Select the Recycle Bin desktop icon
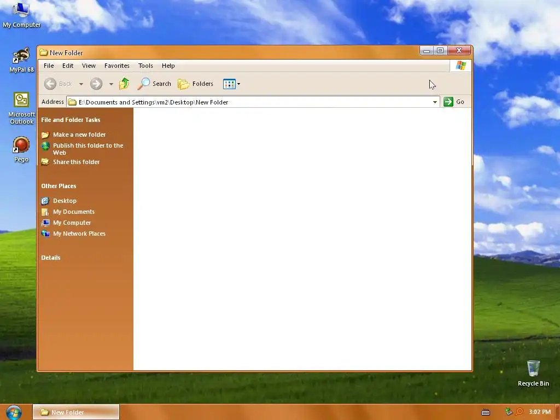Screen dimensions: 560x420 (533, 373)
